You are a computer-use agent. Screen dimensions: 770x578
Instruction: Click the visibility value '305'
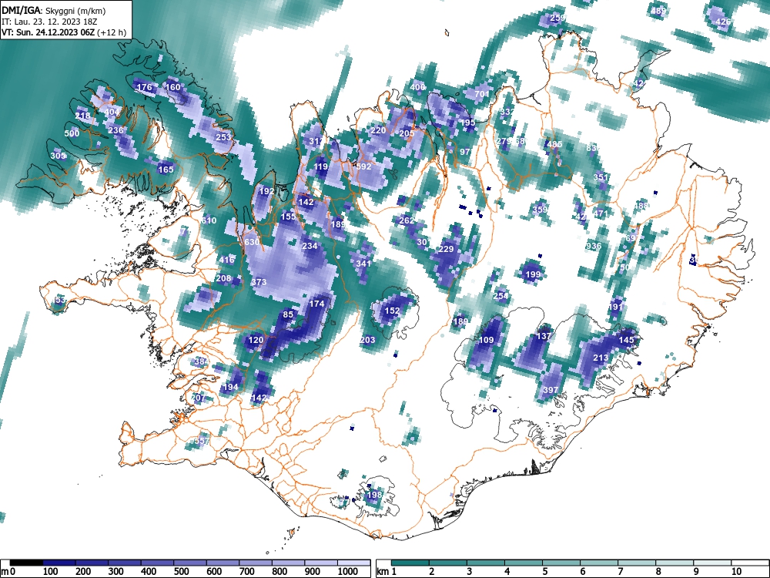coord(58,156)
